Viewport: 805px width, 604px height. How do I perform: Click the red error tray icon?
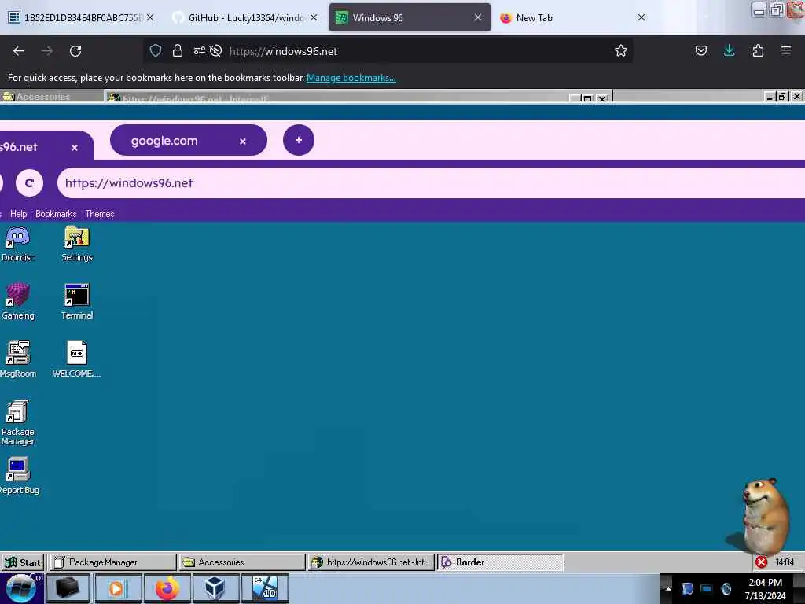point(761,562)
